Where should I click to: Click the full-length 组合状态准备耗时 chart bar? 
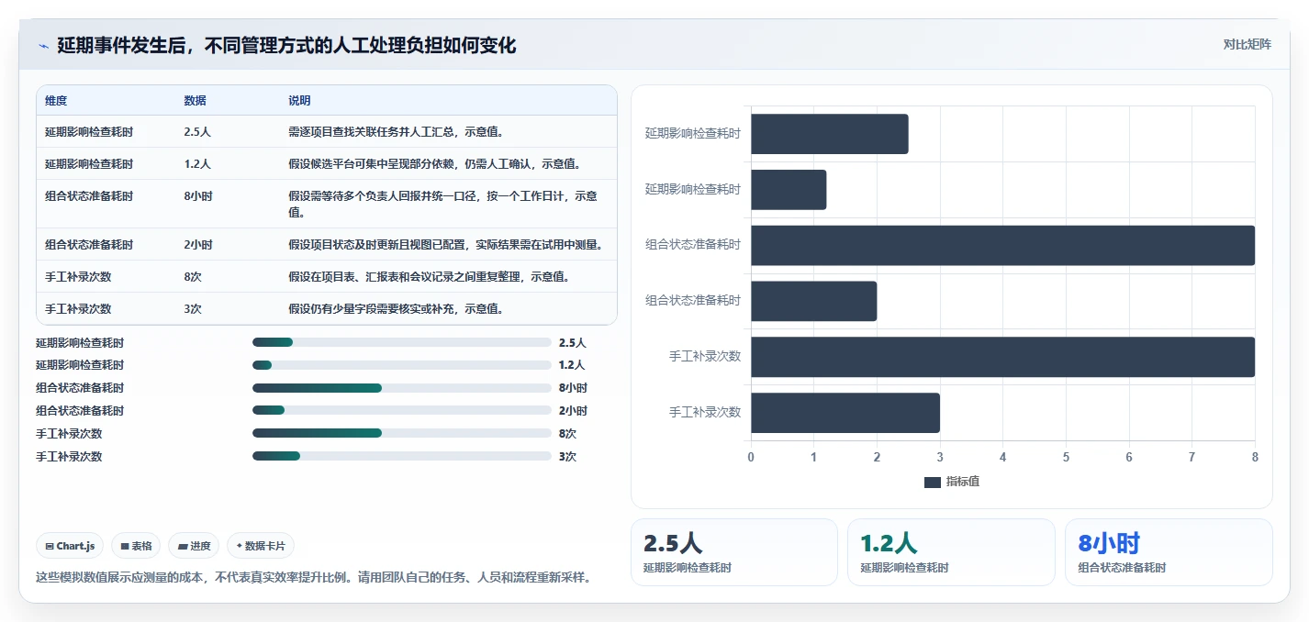point(1002,246)
